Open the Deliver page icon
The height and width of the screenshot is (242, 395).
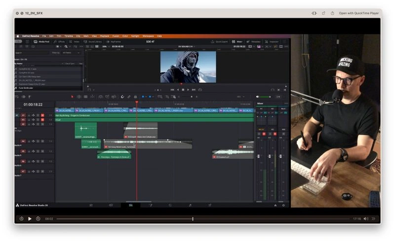(x=210, y=205)
